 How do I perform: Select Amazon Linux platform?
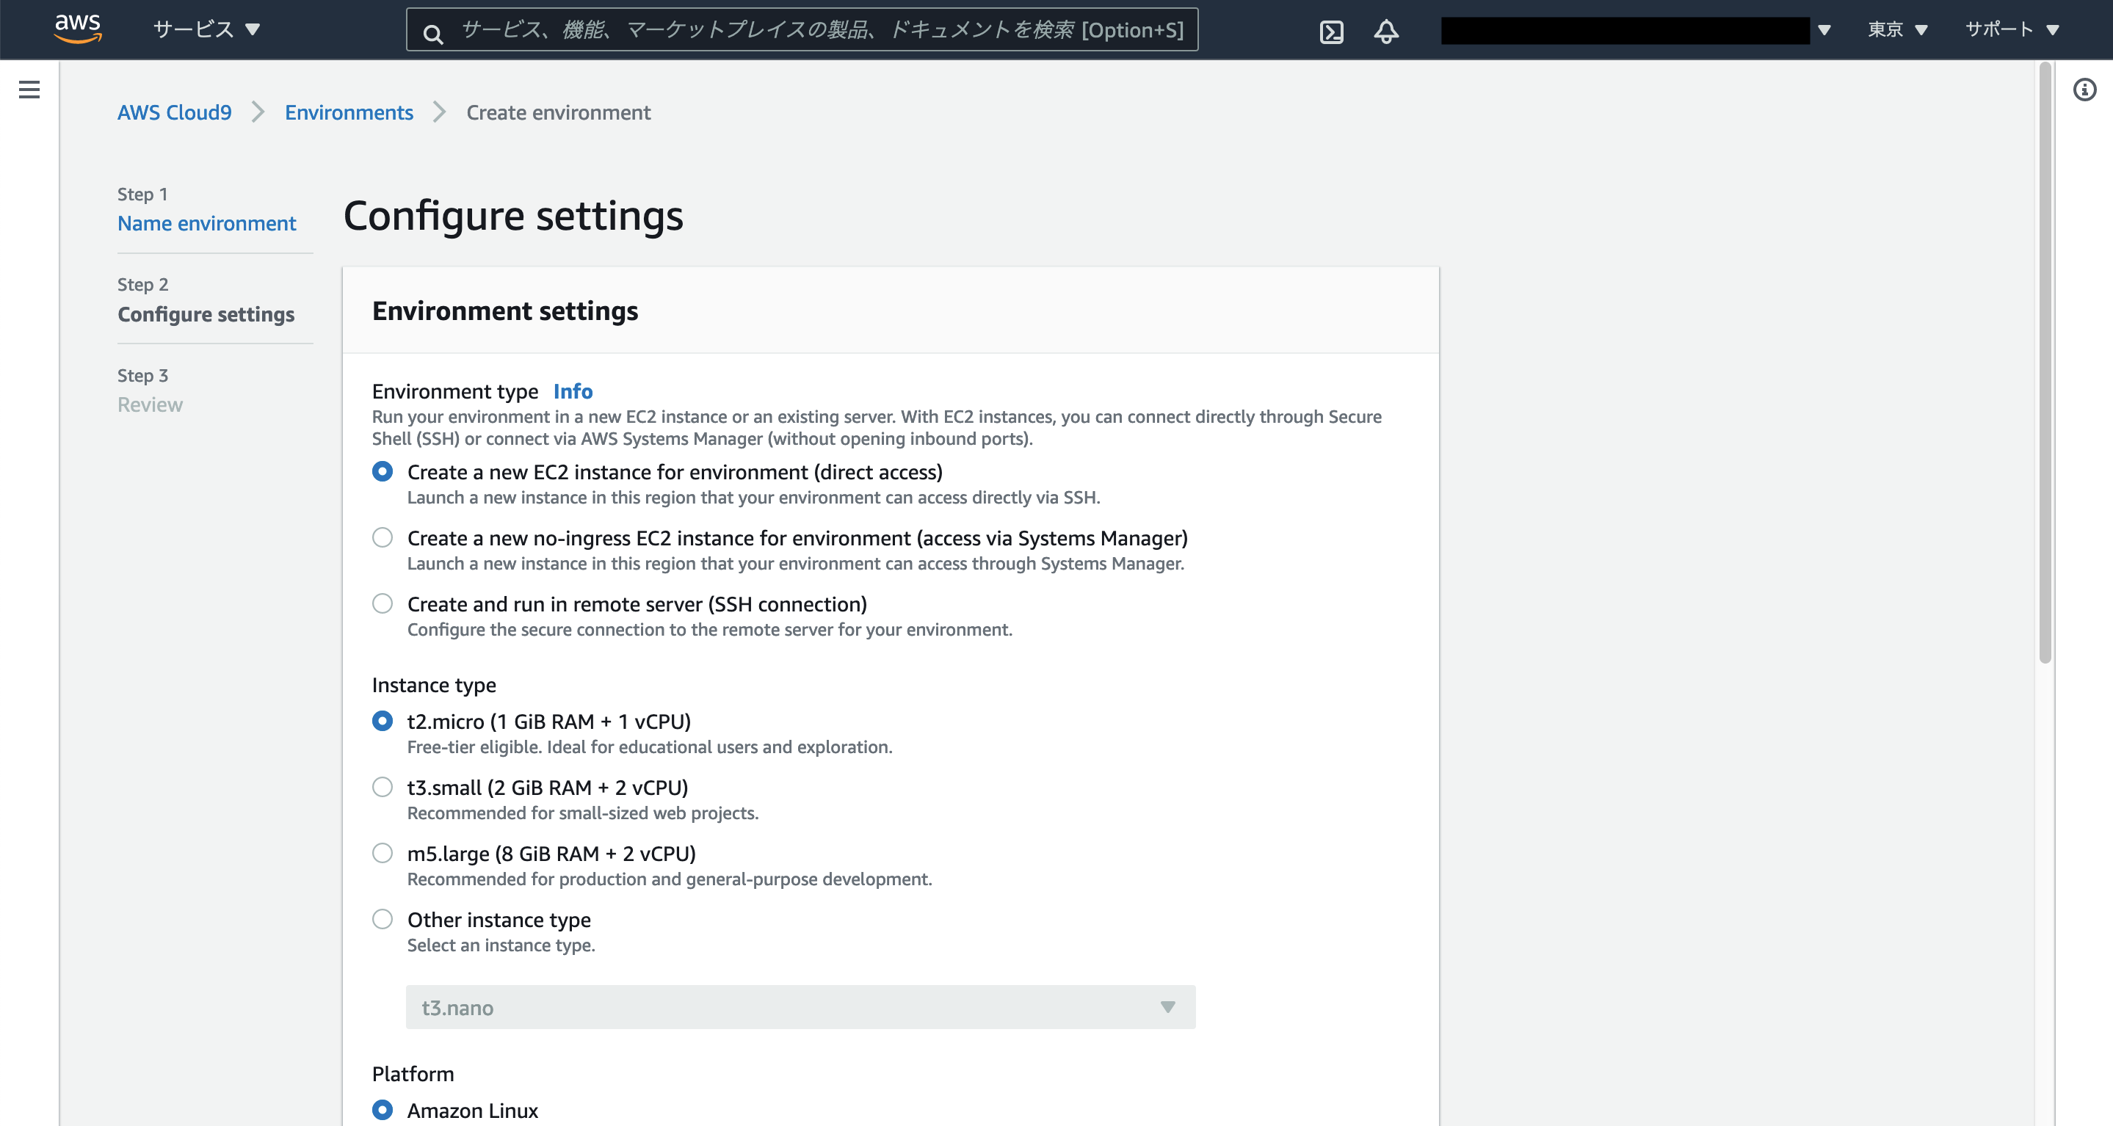coord(383,1110)
